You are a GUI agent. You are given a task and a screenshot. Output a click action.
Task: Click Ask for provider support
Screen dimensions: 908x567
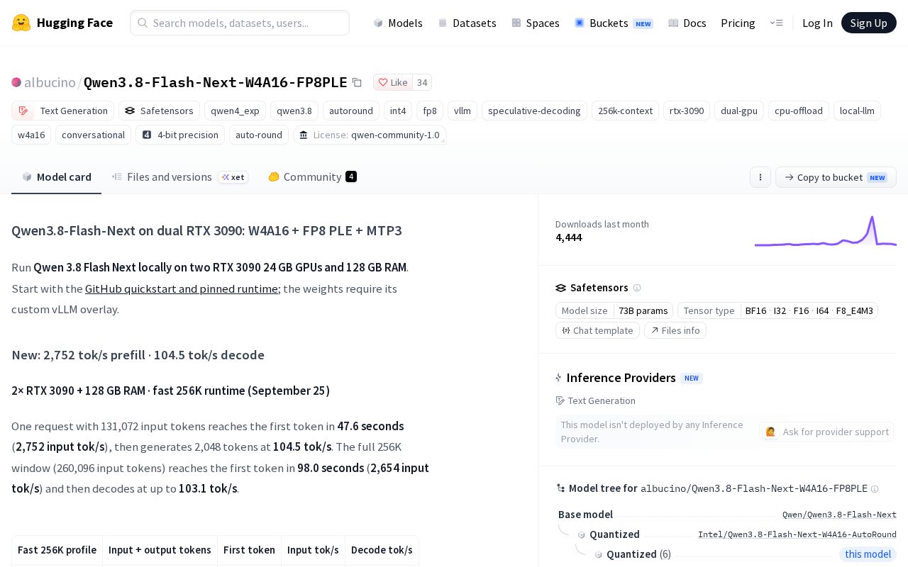coord(826,432)
